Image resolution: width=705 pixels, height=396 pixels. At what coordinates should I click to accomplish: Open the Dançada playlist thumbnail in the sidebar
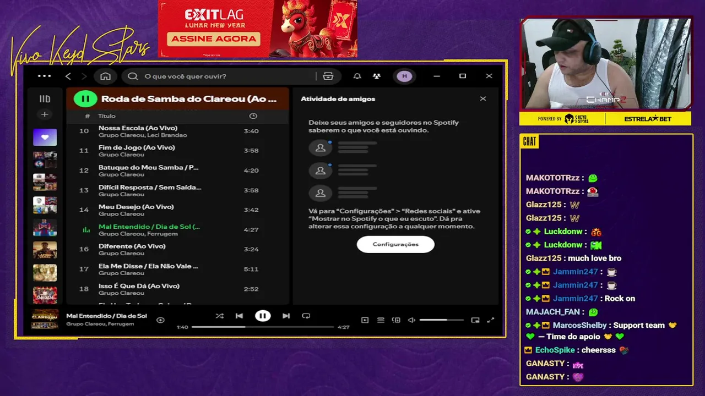[45, 295]
